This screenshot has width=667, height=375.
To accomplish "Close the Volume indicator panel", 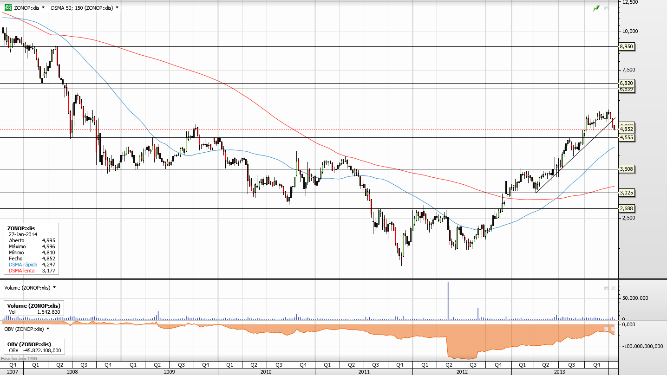I will [x=613, y=288].
